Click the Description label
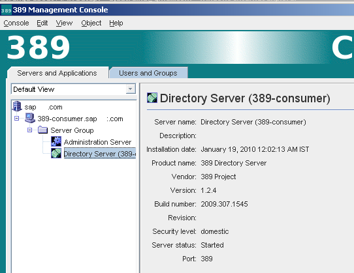The height and width of the screenshot is (273, 354). (178, 136)
